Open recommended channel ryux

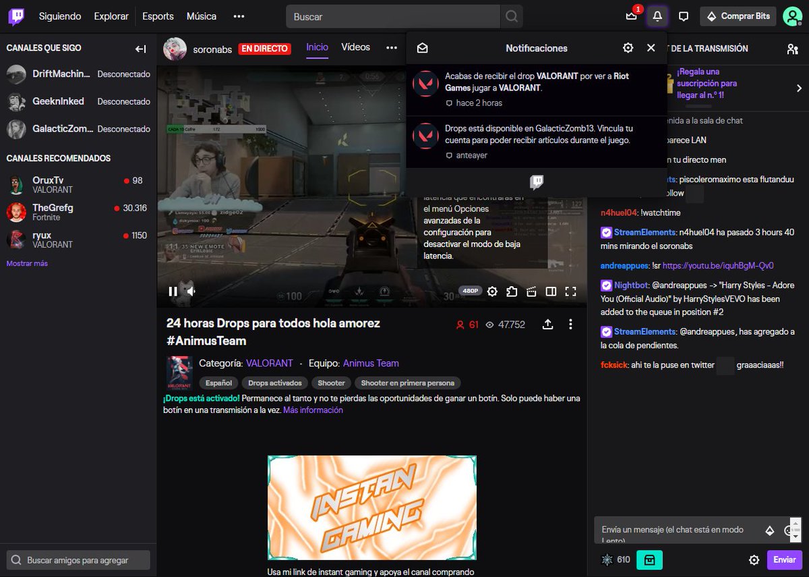pos(78,240)
